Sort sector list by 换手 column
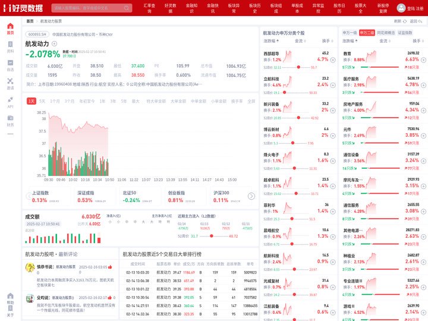Viewport: 428px width, 321px height. tap(418, 41)
